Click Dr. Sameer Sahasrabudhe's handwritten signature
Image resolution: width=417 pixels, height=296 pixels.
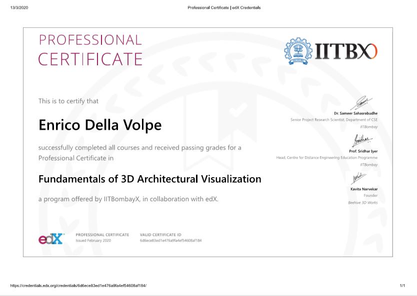tap(361, 103)
